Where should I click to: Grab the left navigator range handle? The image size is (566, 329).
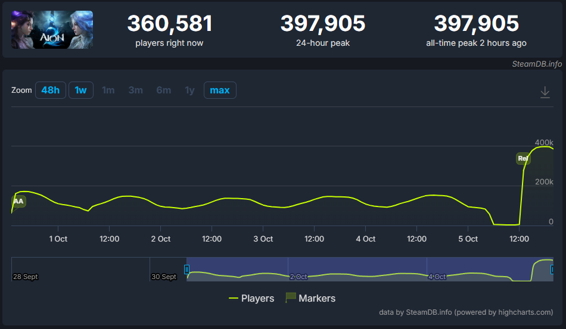tap(186, 269)
